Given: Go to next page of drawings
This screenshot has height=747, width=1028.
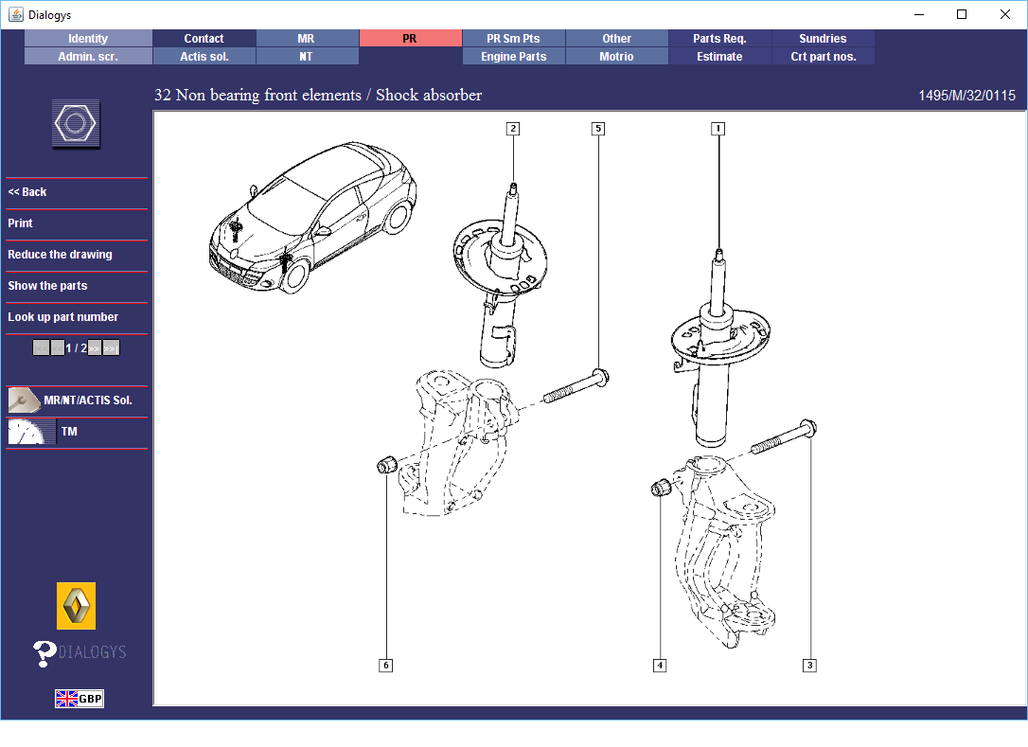Looking at the screenshot, I should coord(95,348).
